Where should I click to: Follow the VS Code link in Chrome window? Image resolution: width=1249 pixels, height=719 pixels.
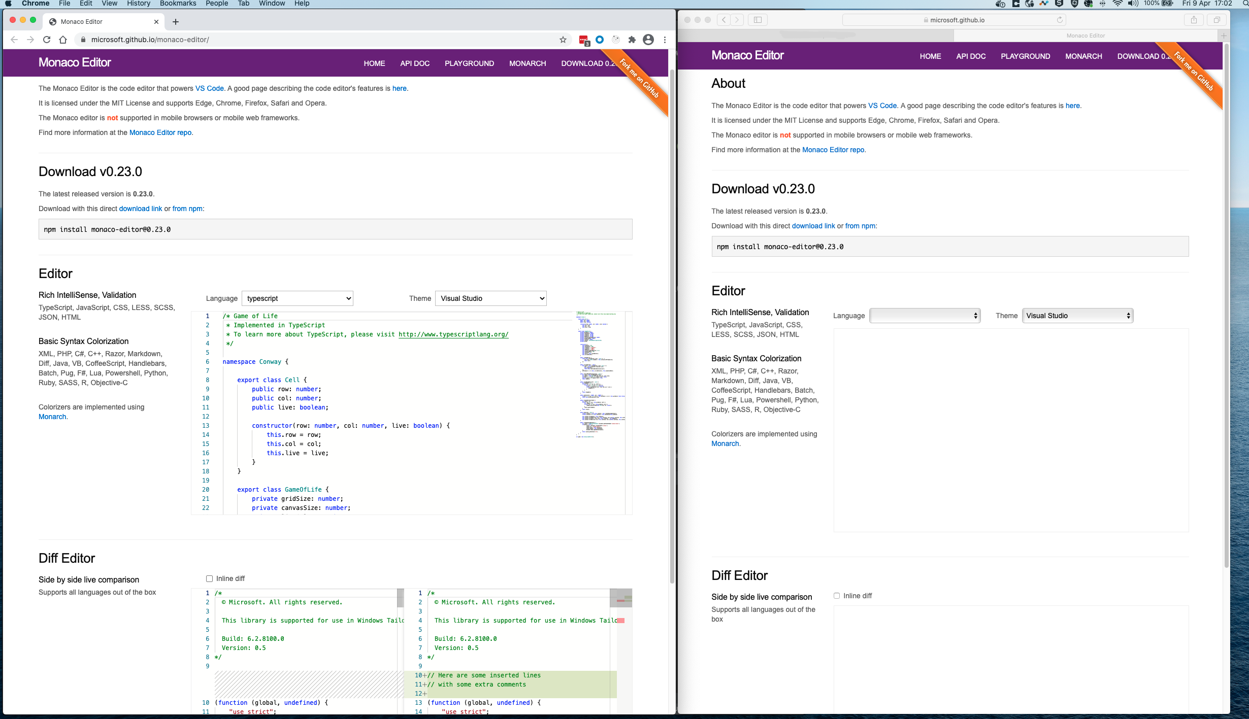coord(210,88)
